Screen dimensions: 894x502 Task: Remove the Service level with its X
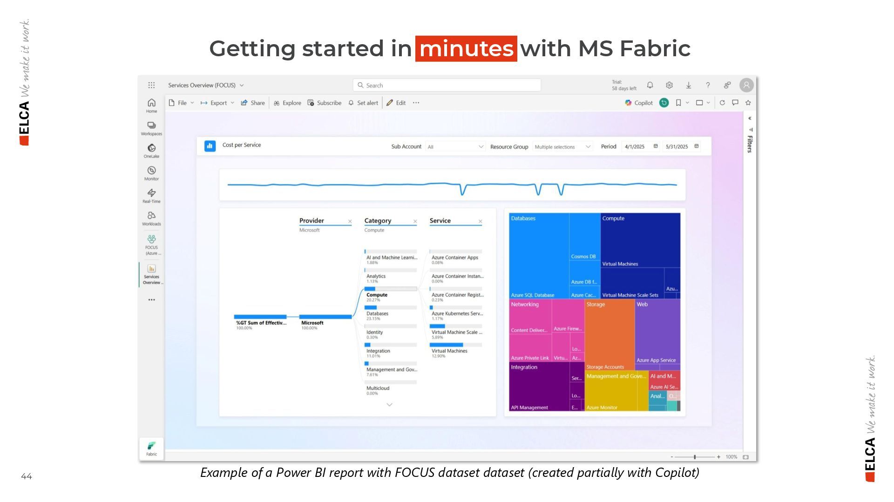480,221
